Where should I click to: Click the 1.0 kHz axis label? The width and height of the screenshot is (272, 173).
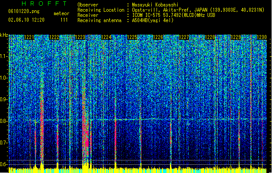coord(4,78)
